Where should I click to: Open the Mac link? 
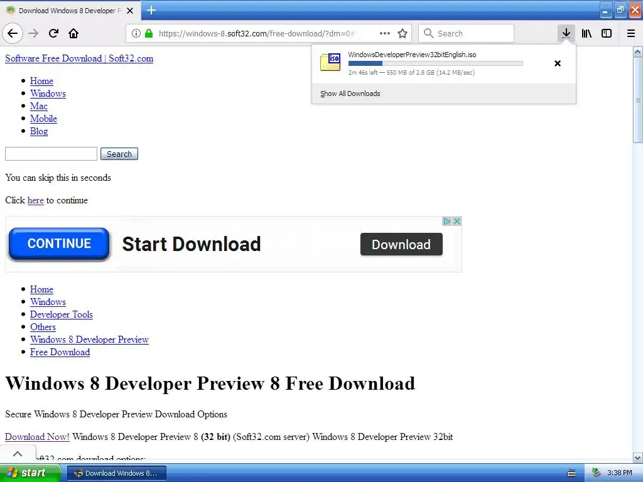pyautogui.click(x=39, y=106)
